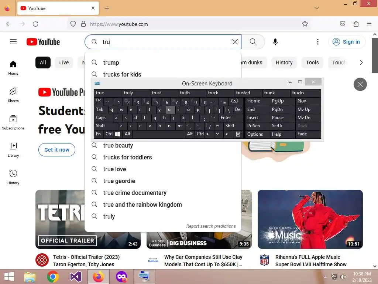
Task: List all tabs with the chevron dropdown
Action: [x=317, y=8]
